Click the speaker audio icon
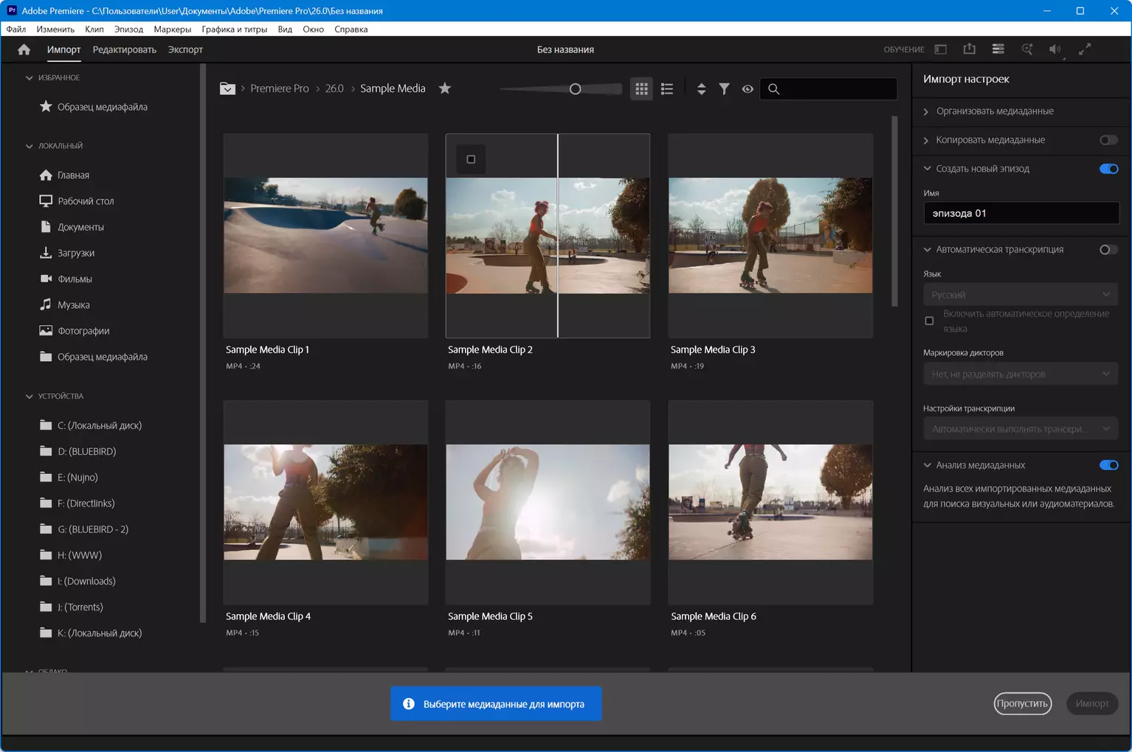 pos(1055,49)
